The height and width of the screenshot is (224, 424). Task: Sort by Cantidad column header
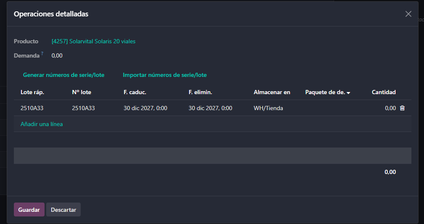click(x=384, y=92)
